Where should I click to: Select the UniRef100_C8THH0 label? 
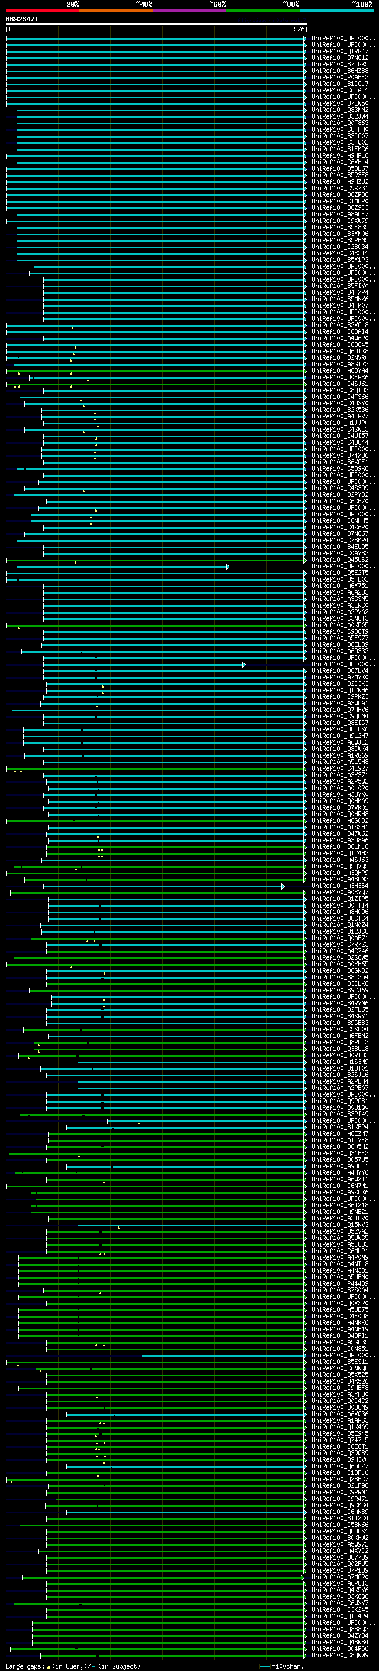tap(339, 130)
